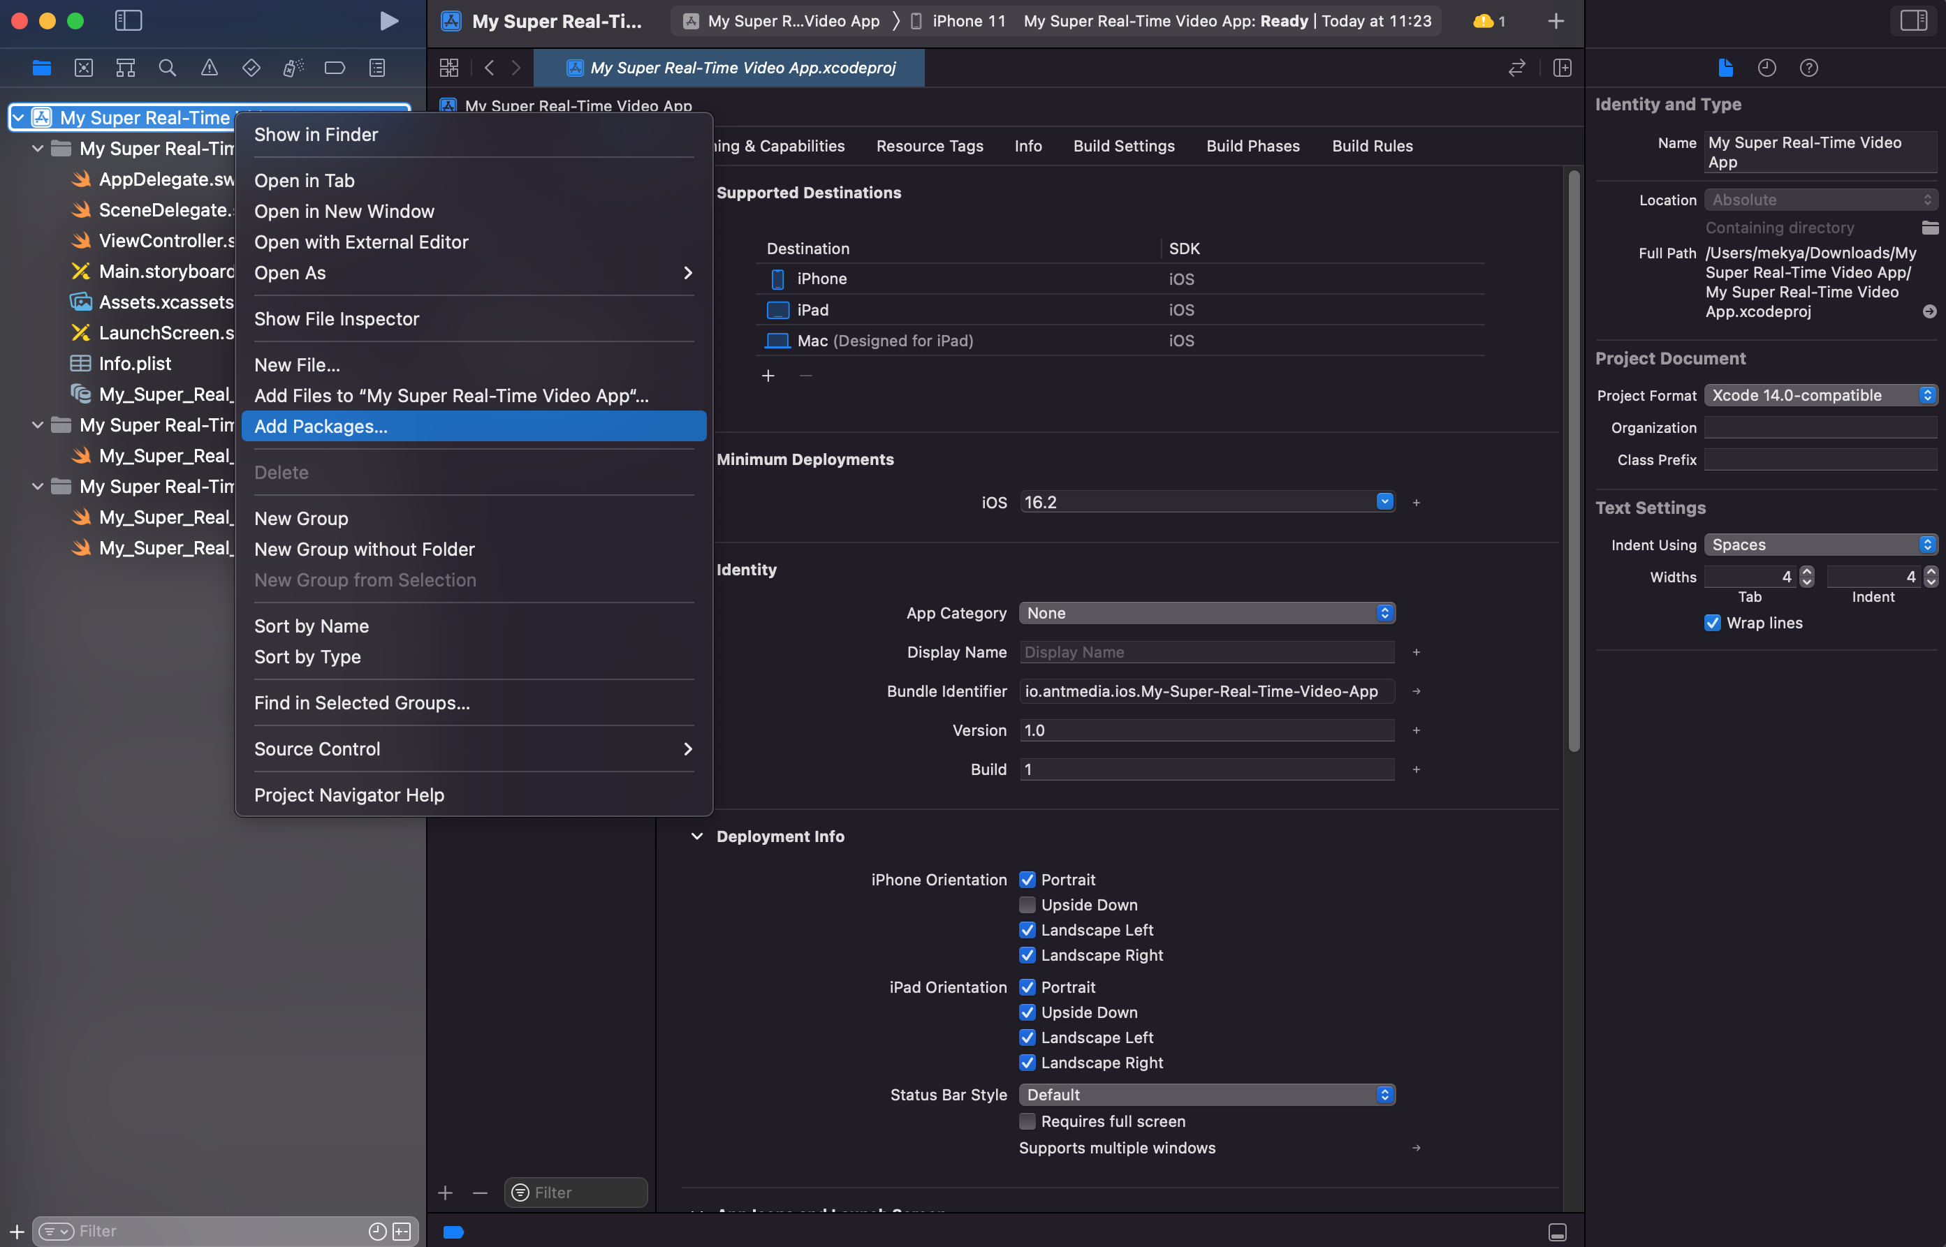Image resolution: width=1946 pixels, height=1247 pixels.
Task: Reveal the full path in Finder arrow
Action: point(1929,311)
